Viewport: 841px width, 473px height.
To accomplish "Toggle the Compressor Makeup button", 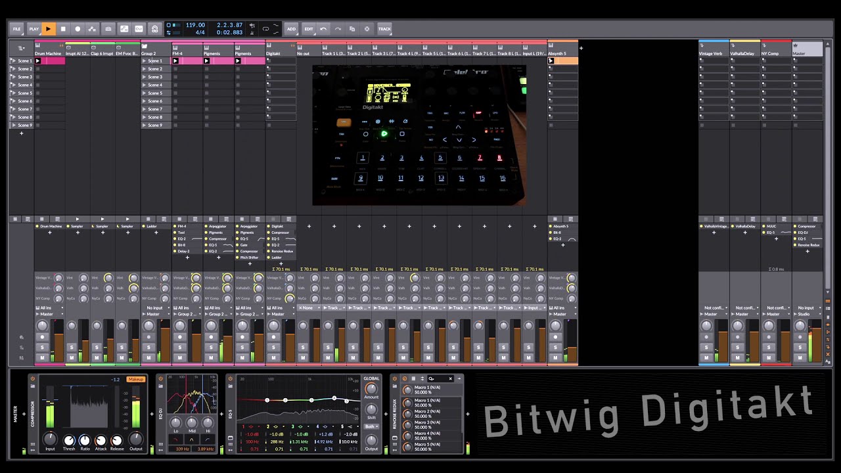I will (x=135, y=380).
